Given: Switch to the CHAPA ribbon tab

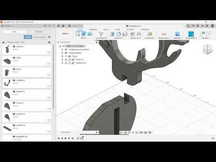Looking at the screenshot, I should [x=117, y=30].
